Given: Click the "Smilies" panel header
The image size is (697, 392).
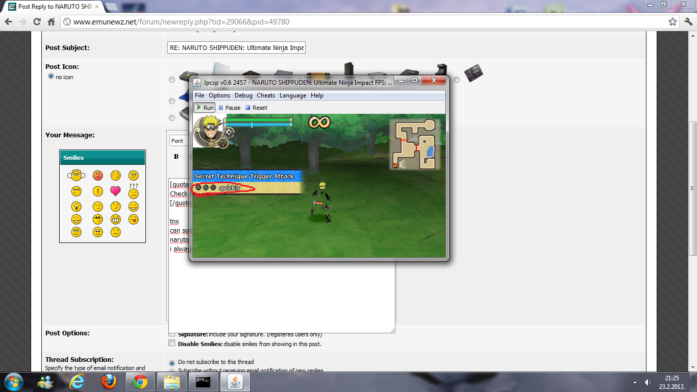Looking at the screenshot, I should click(103, 158).
